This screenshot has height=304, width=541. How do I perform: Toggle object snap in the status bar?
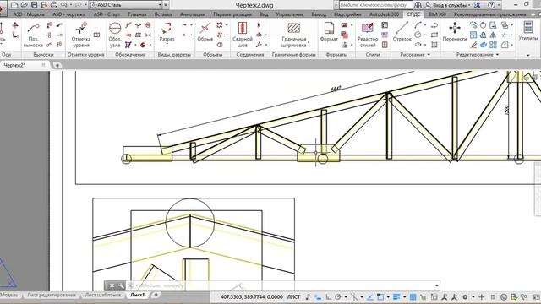(380, 296)
